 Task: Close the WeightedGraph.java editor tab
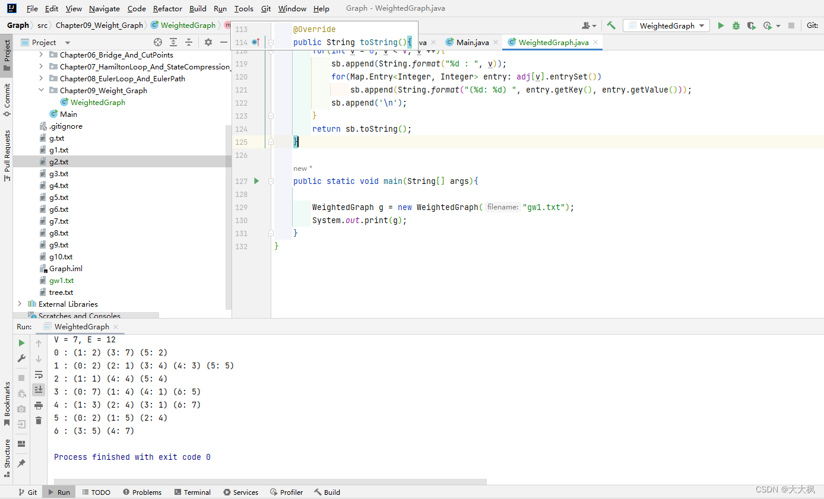(595, 42)
